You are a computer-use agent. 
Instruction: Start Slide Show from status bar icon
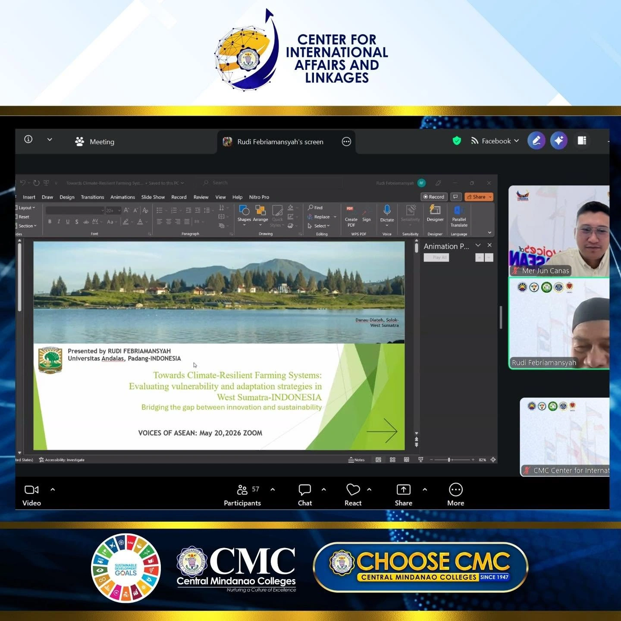click(x=420, y=460)
